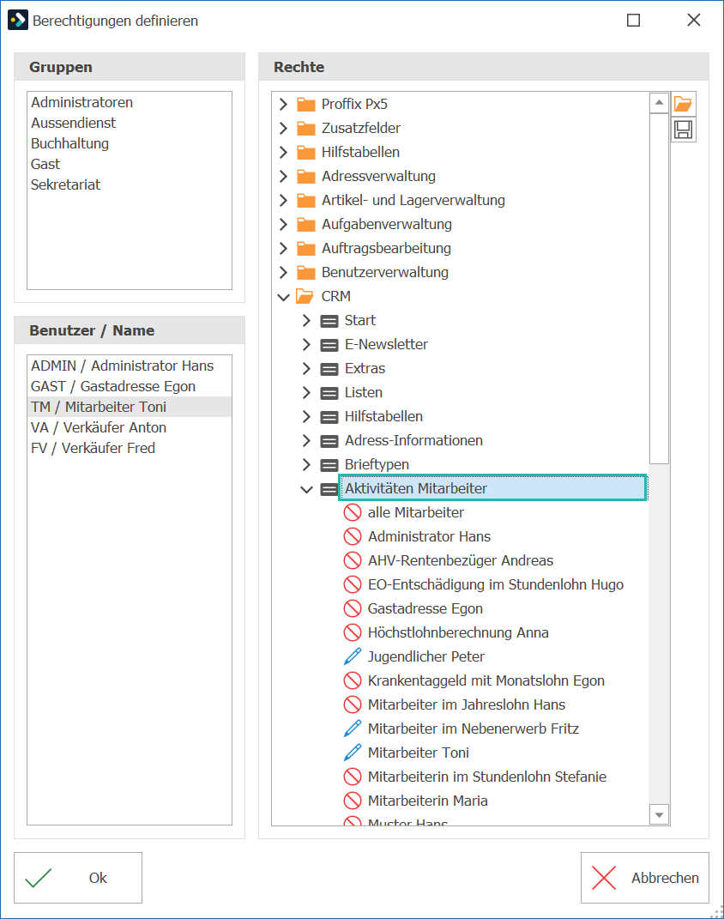The width and height of the screenshot is (724, 919).
Task: Click the denied icon for Krankentaggeld mit Monatslohn Egon
Action: [x=352, y=680]
